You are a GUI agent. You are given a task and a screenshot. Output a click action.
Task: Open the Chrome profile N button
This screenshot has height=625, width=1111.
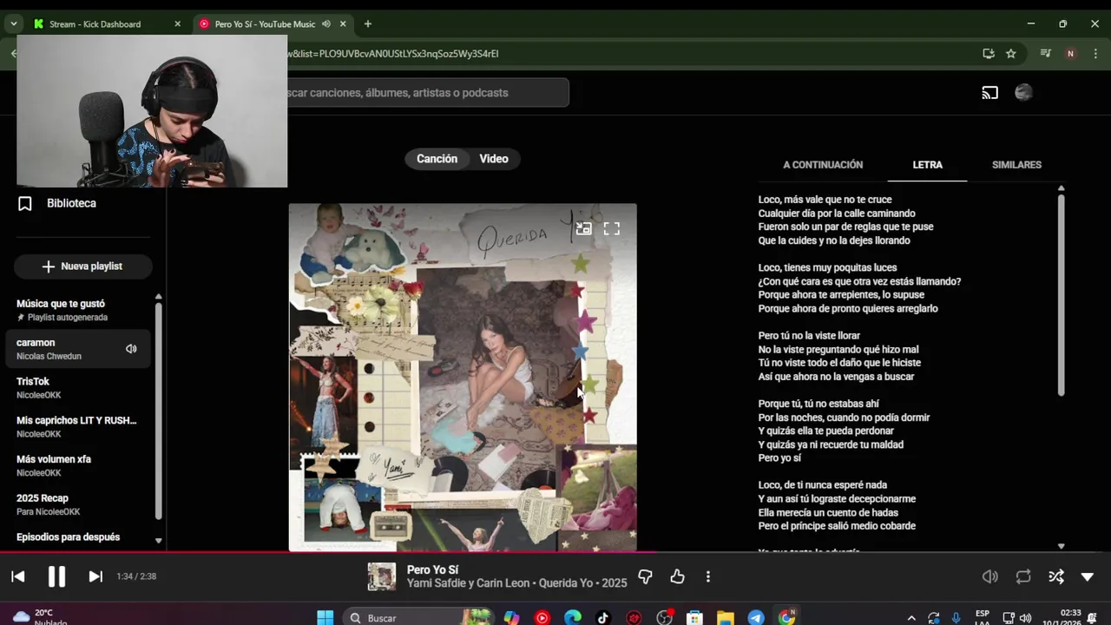click(1070, 54)
